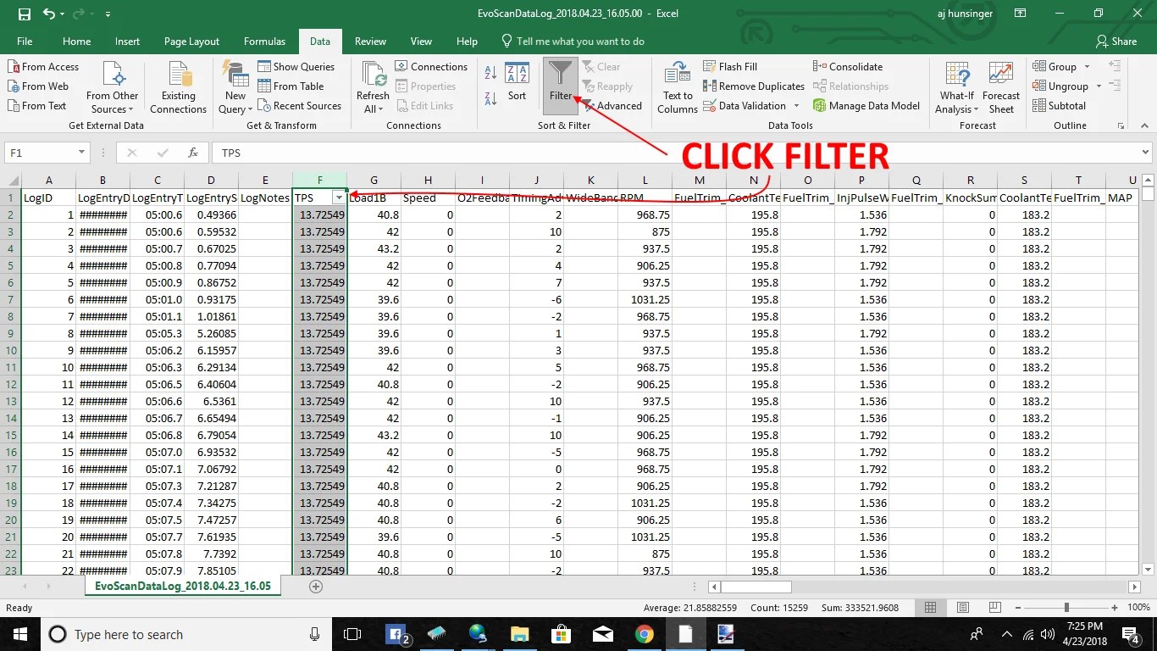Open the File menu

[x=25, y=42]
